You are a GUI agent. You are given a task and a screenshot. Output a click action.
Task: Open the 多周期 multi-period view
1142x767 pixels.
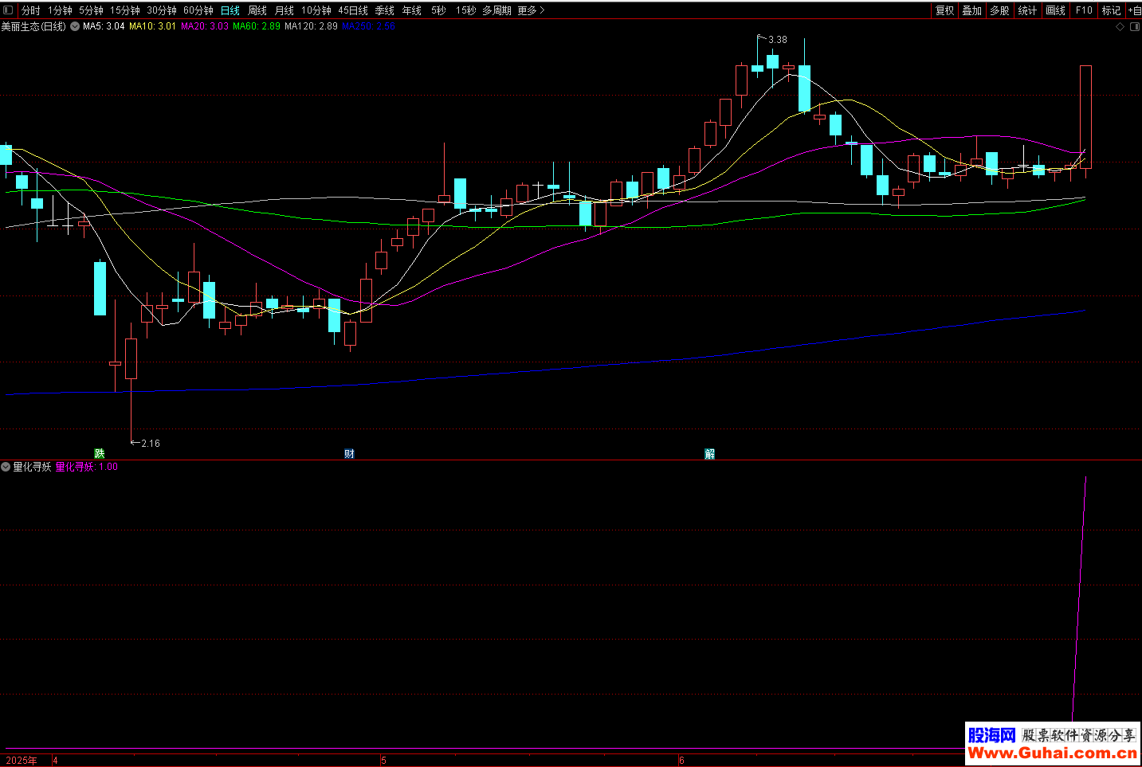(x=496, y=10)
